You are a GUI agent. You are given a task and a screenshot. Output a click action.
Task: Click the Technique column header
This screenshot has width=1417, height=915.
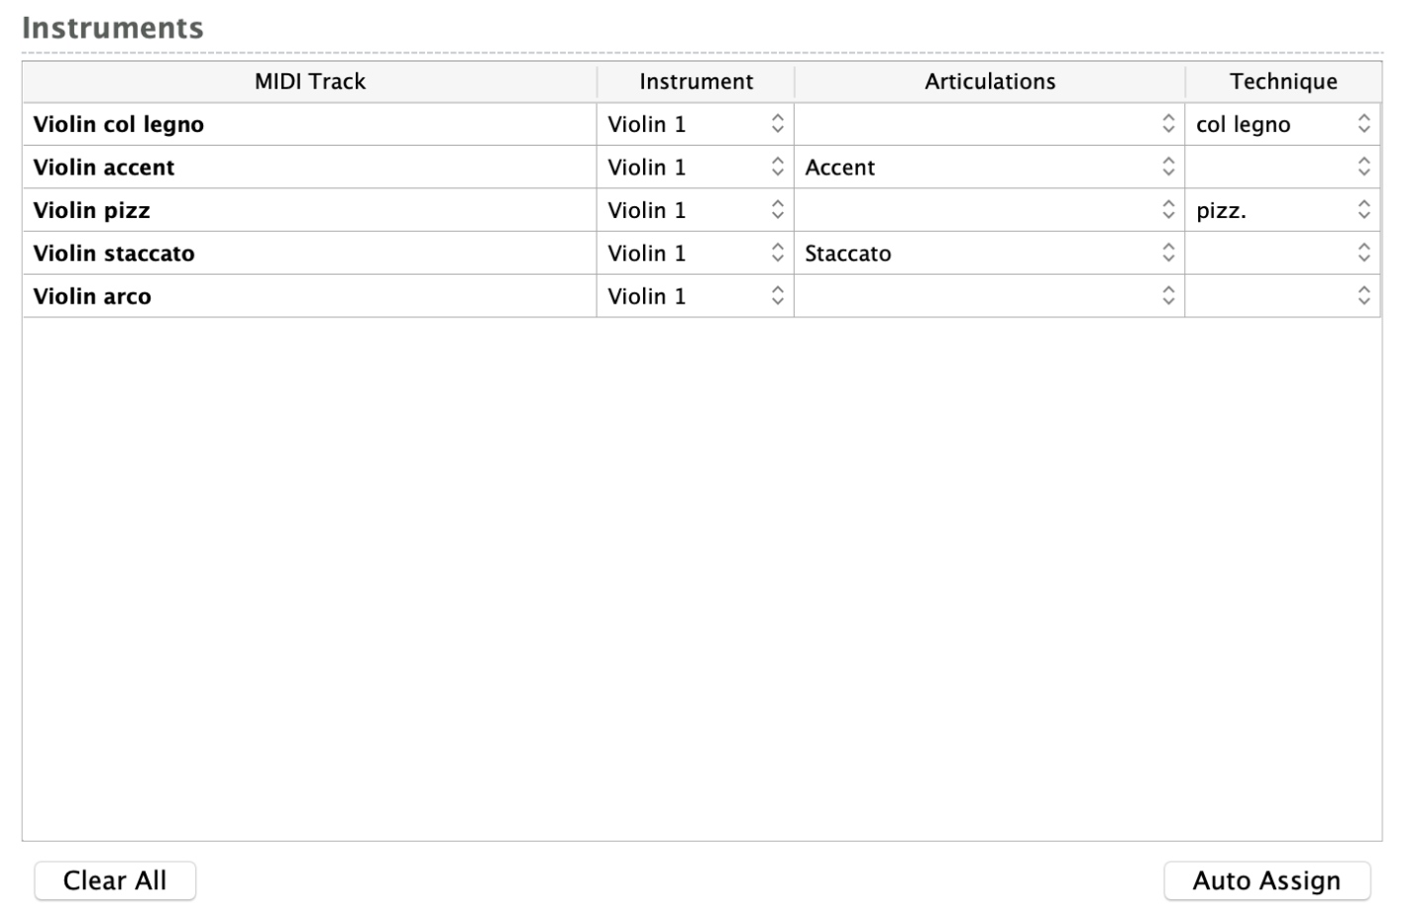1283,81
